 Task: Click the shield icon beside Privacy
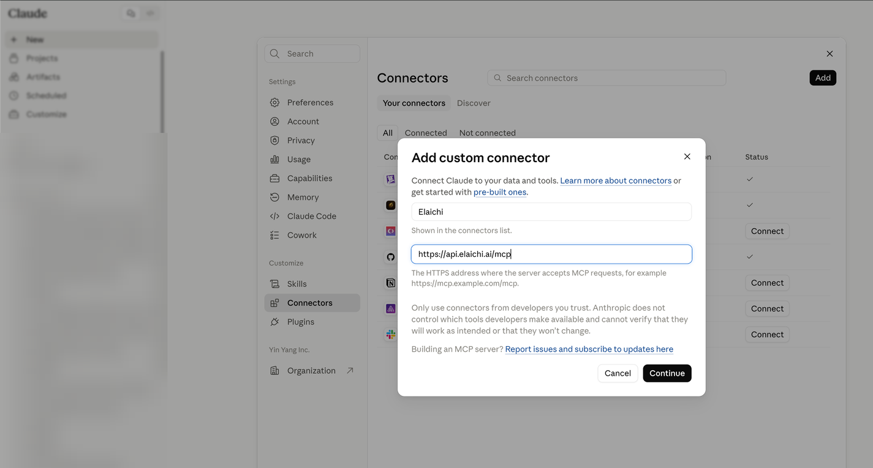click(274, 140)
